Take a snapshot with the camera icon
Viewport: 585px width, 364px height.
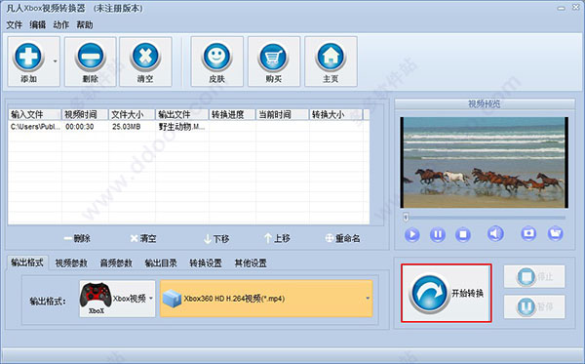point(528,233)
